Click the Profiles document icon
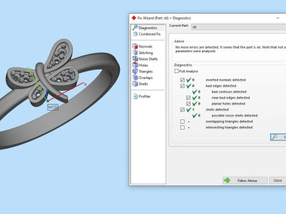Viewport: 286px width, 214px height. point(135,96)
